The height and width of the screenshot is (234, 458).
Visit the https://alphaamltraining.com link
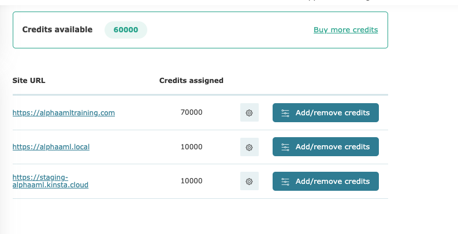pos(64,112)
